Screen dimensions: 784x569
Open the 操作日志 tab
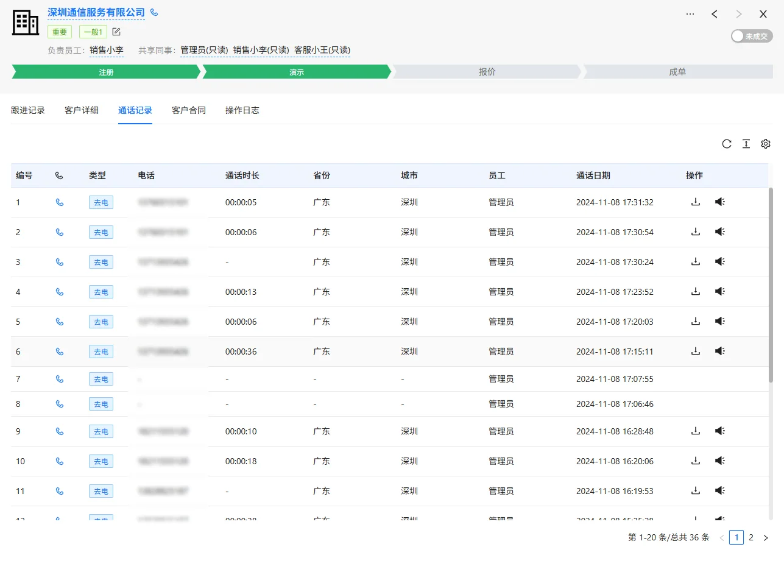(x=242, y=110)
